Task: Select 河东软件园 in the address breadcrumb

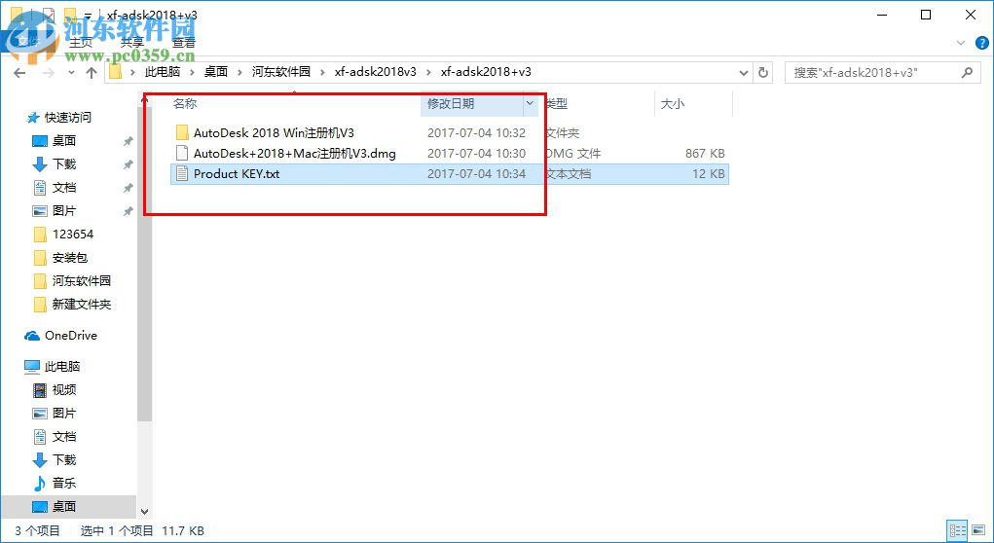Action: click(x=280, y=72)
